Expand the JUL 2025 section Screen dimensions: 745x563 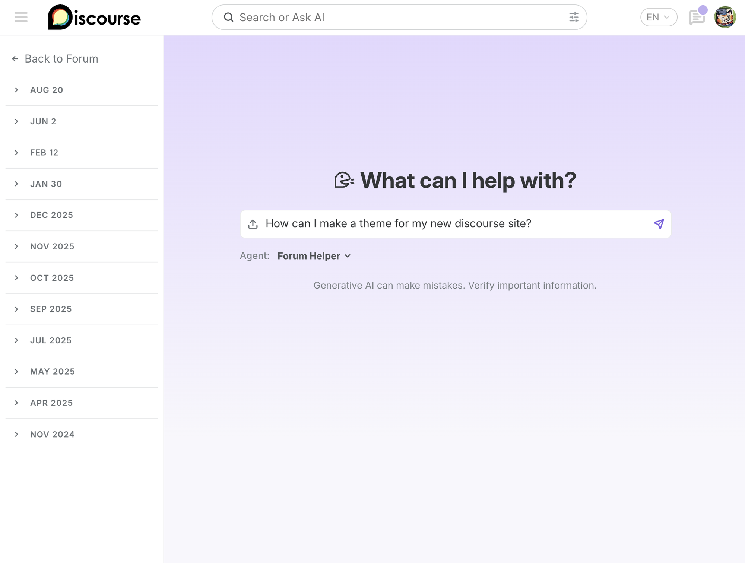82,340
